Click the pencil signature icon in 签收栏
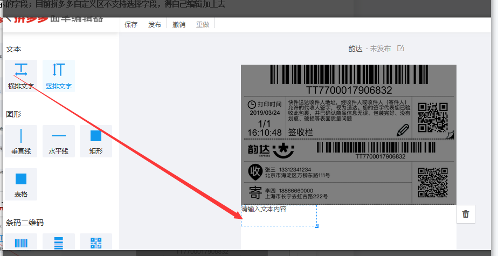 (403, 130)
